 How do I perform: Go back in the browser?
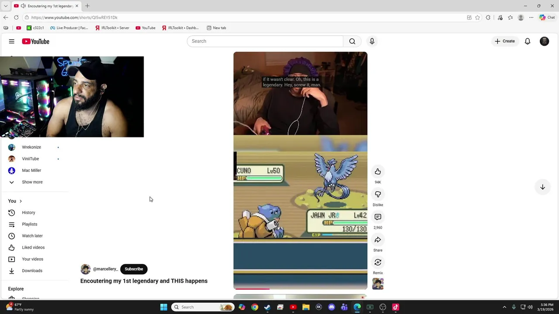[6, 17]
